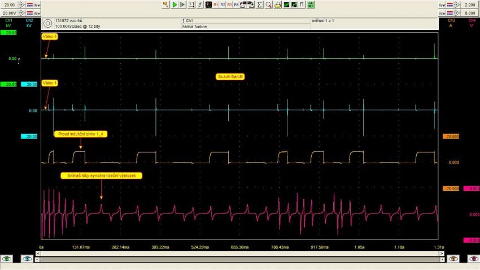This screenshot has height=270, width=480.
Task: Open the Sigma math function tool
Action: [259, 5]
